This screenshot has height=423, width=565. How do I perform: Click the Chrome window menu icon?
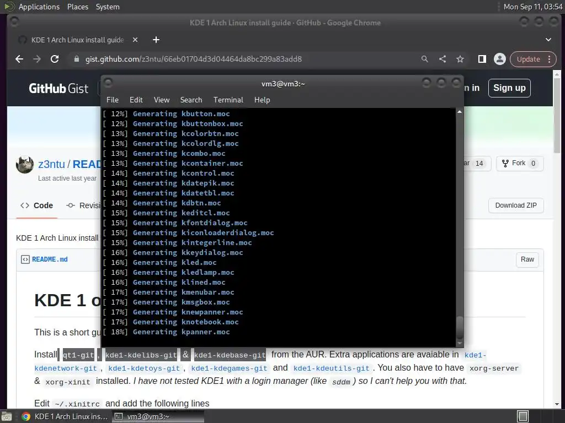click(14, 22)
